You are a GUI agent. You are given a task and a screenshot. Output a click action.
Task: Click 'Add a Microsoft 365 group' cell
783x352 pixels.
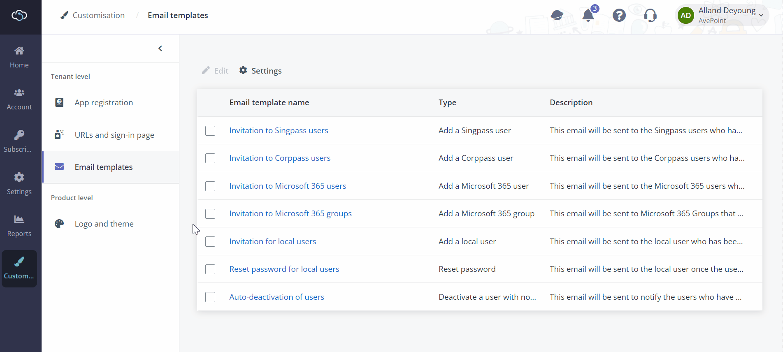click(x=486, y=213)
